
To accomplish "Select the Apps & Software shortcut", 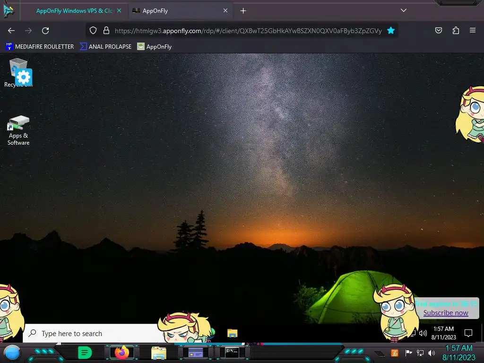I will coord(18,130).
